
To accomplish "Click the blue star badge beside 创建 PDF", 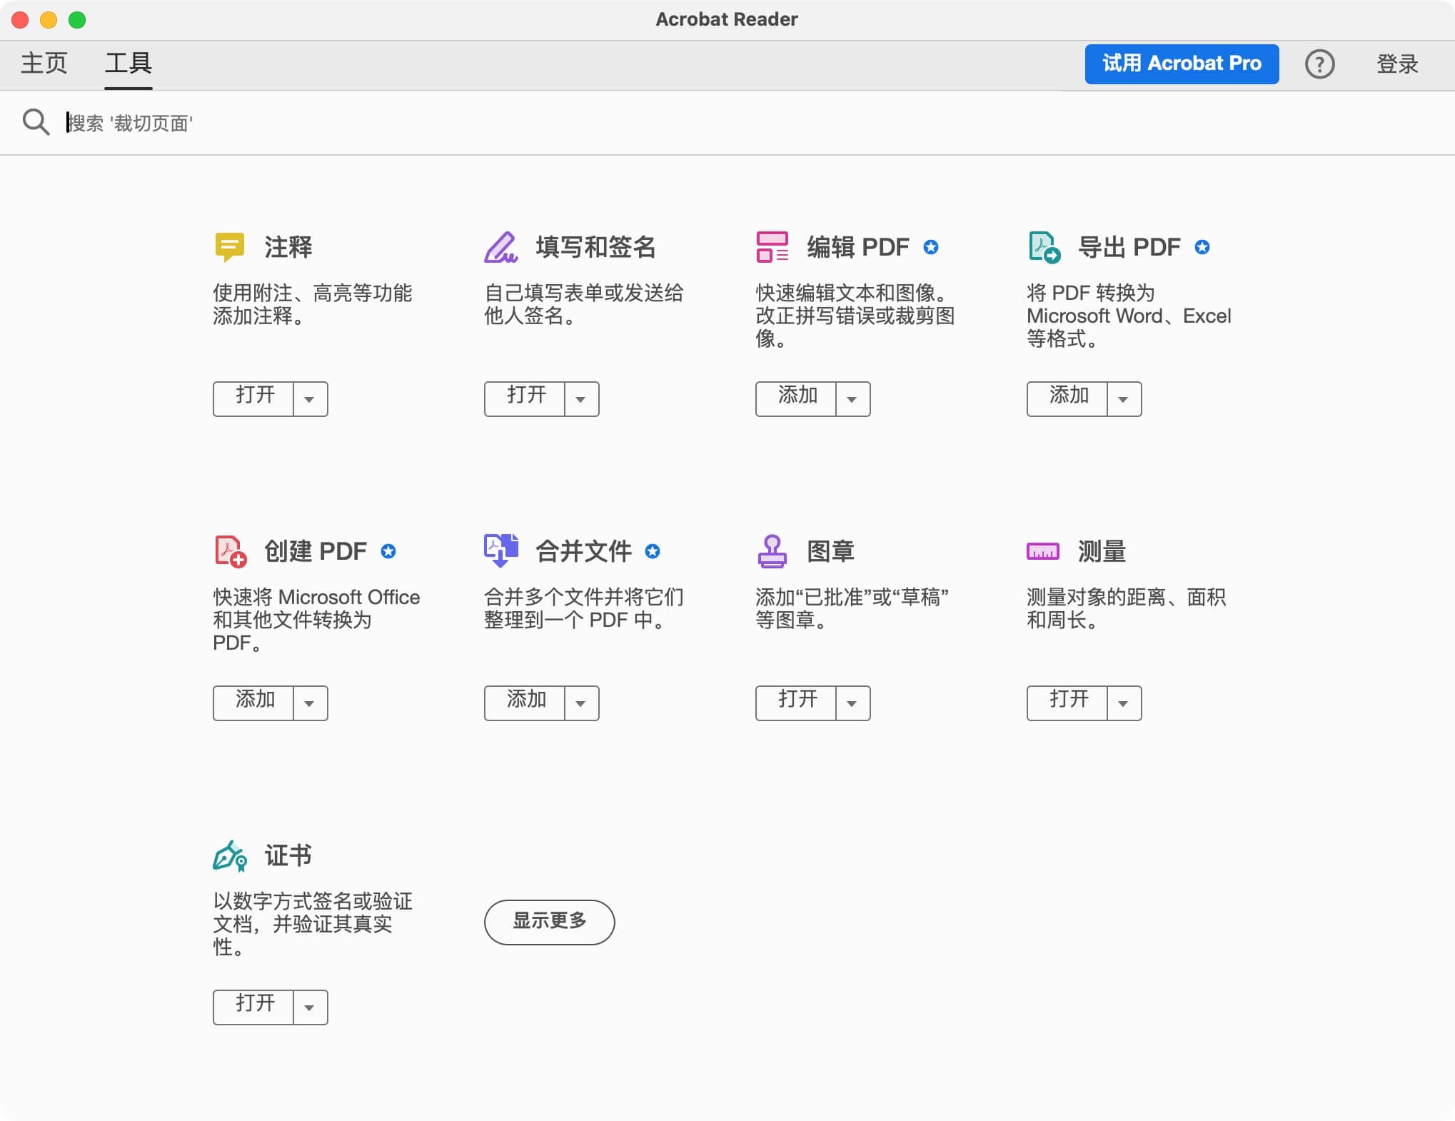I will pyautogui.click(x=388, y=551).
